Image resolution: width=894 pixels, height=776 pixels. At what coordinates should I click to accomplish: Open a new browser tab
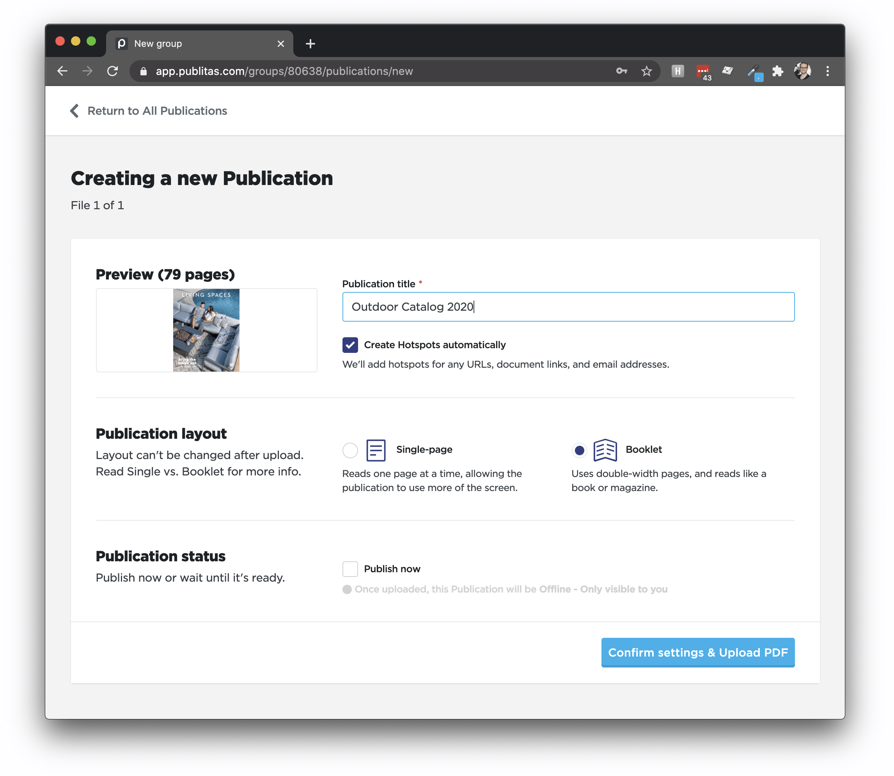[x=310, y=44]
